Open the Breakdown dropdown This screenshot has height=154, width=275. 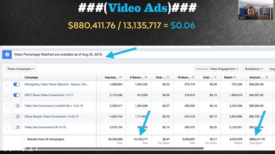pos(254,69)
